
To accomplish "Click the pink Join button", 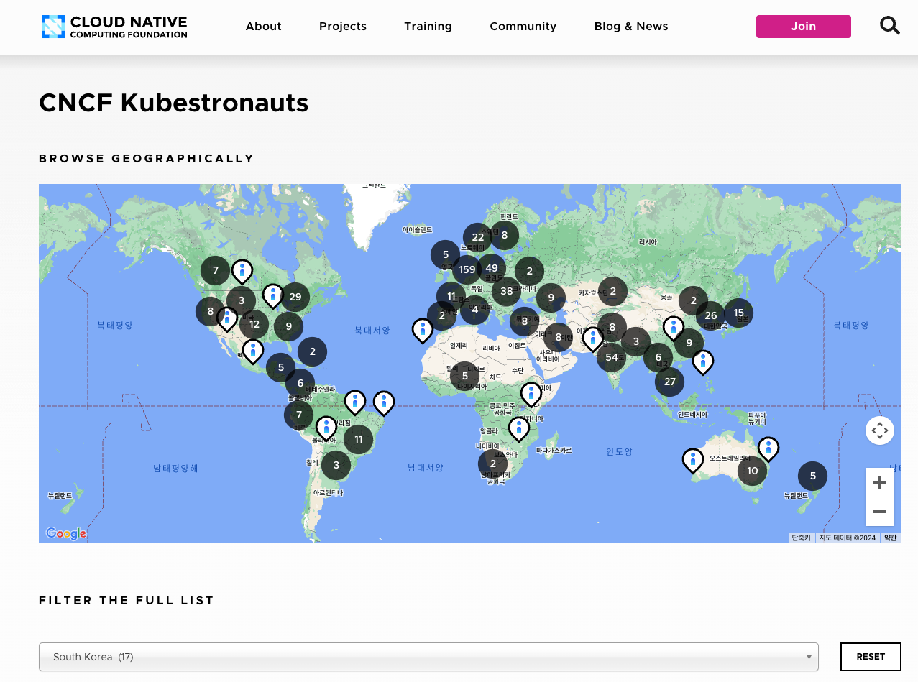I will (x=804, y=27).
